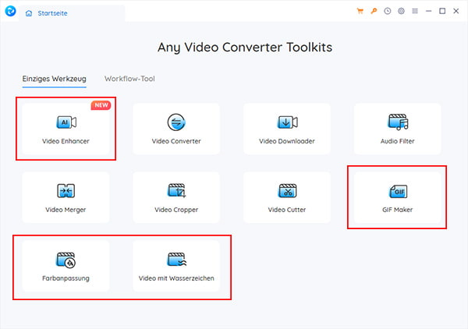Open the Video Downloader tool
The image size is (468, 329).
287,129
